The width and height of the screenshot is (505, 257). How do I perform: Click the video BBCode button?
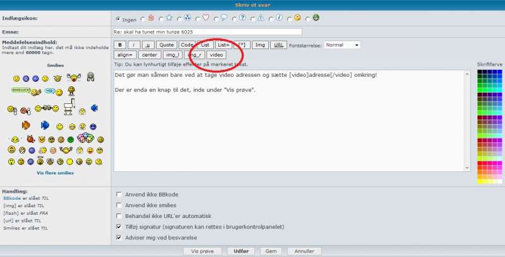point(217,55)
